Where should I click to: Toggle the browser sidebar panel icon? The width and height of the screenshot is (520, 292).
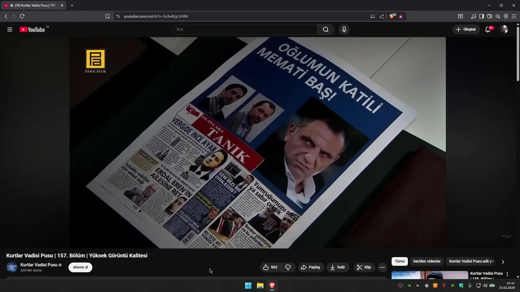pos(481,16)
